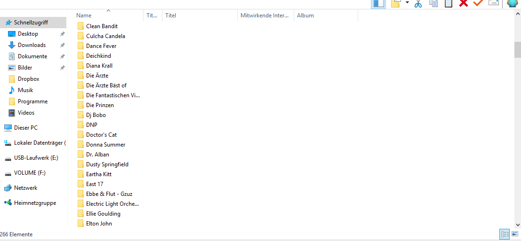This screenshot has width=521, height=241.
Task: Click the vertical scrollbar thumb in the file list
Action: click(x=517, y=50)
